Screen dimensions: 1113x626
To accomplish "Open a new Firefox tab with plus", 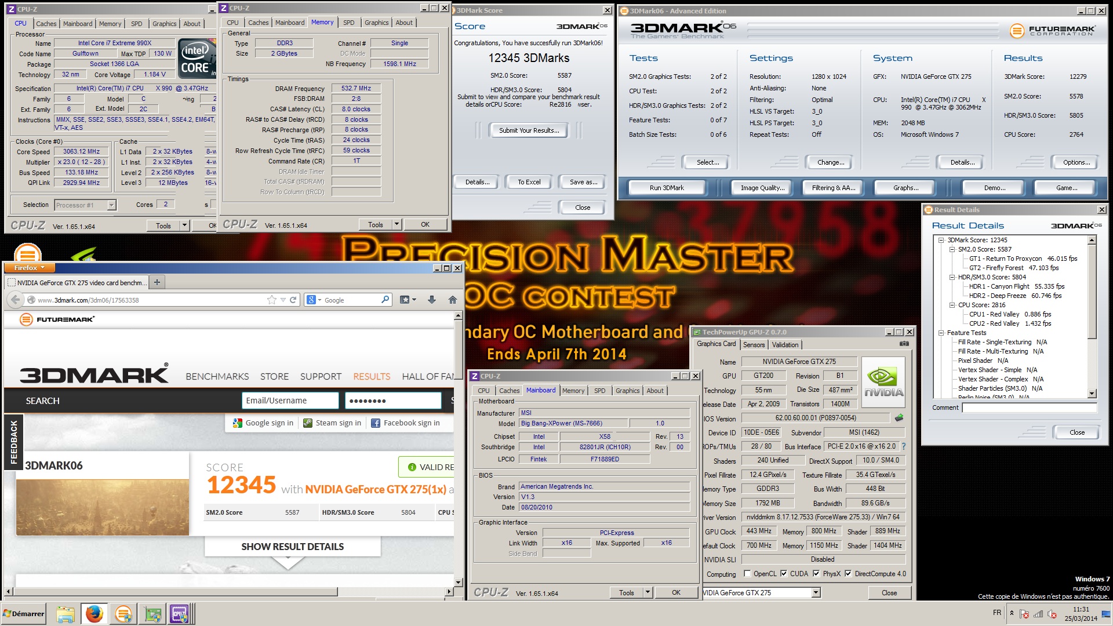I will (157, 282).
